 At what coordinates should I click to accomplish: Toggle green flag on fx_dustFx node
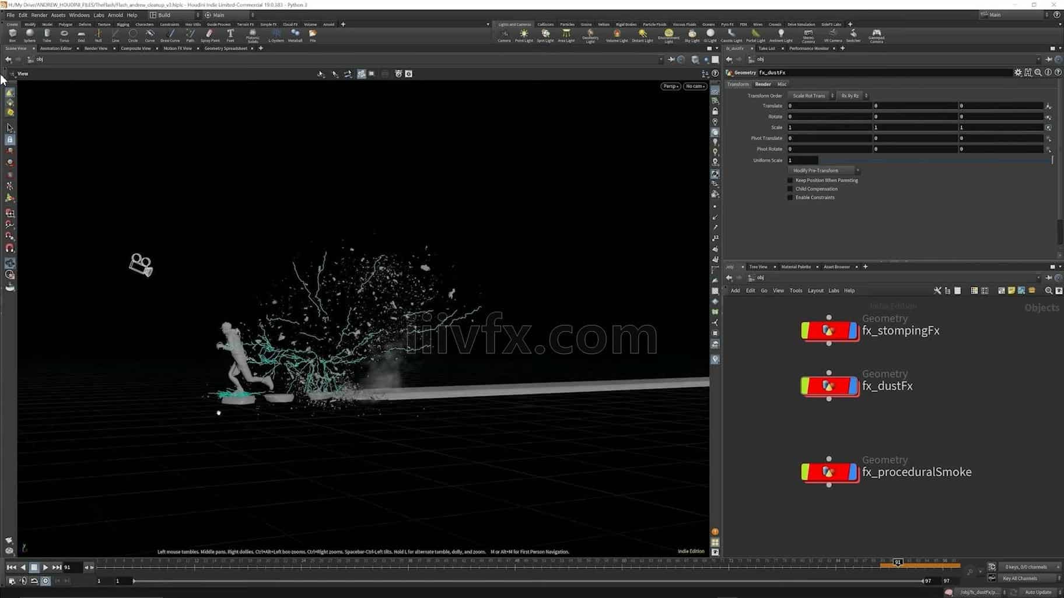pos(806,386)
